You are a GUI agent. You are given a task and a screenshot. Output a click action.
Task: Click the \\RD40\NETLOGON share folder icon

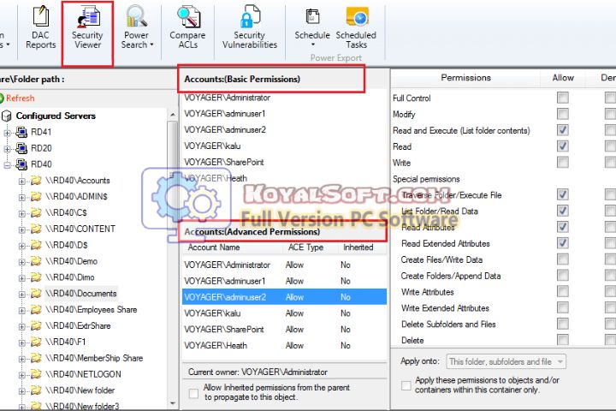pyautogui.click(x=36, y=374)
